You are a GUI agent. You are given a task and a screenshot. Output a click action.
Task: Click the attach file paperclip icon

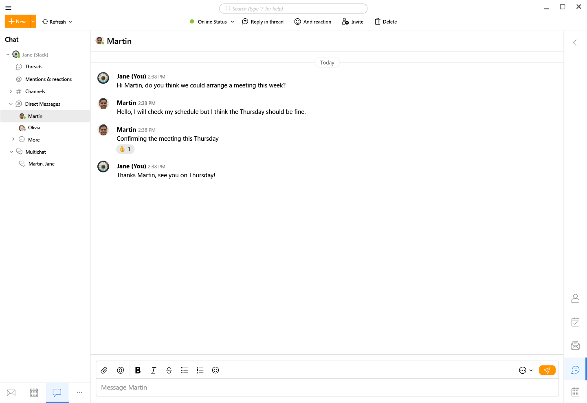(x=104, y=370)
